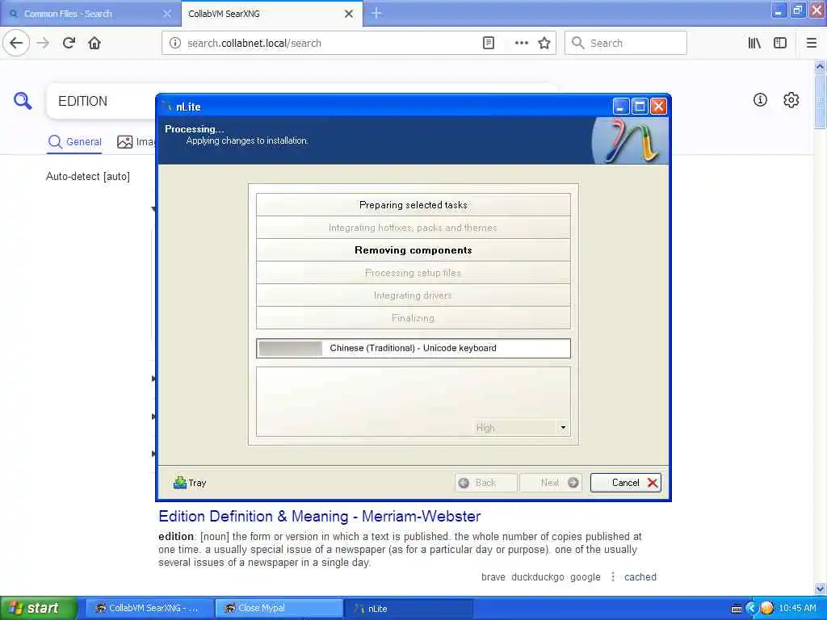Switch to the Images search category tab

coord(136,141)
